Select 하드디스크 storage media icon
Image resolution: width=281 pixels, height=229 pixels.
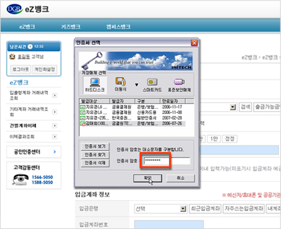pos(95,85)
